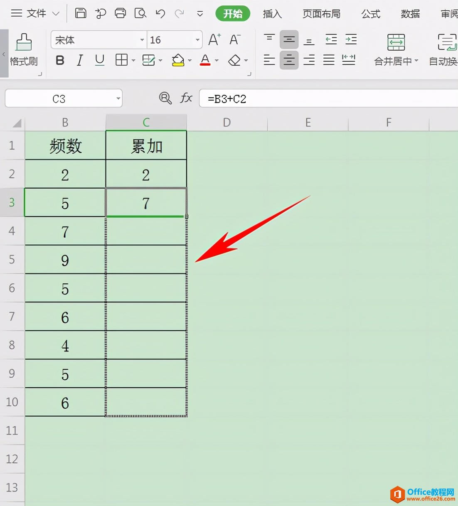Open Print Preview icon

[x=140, y=13]
